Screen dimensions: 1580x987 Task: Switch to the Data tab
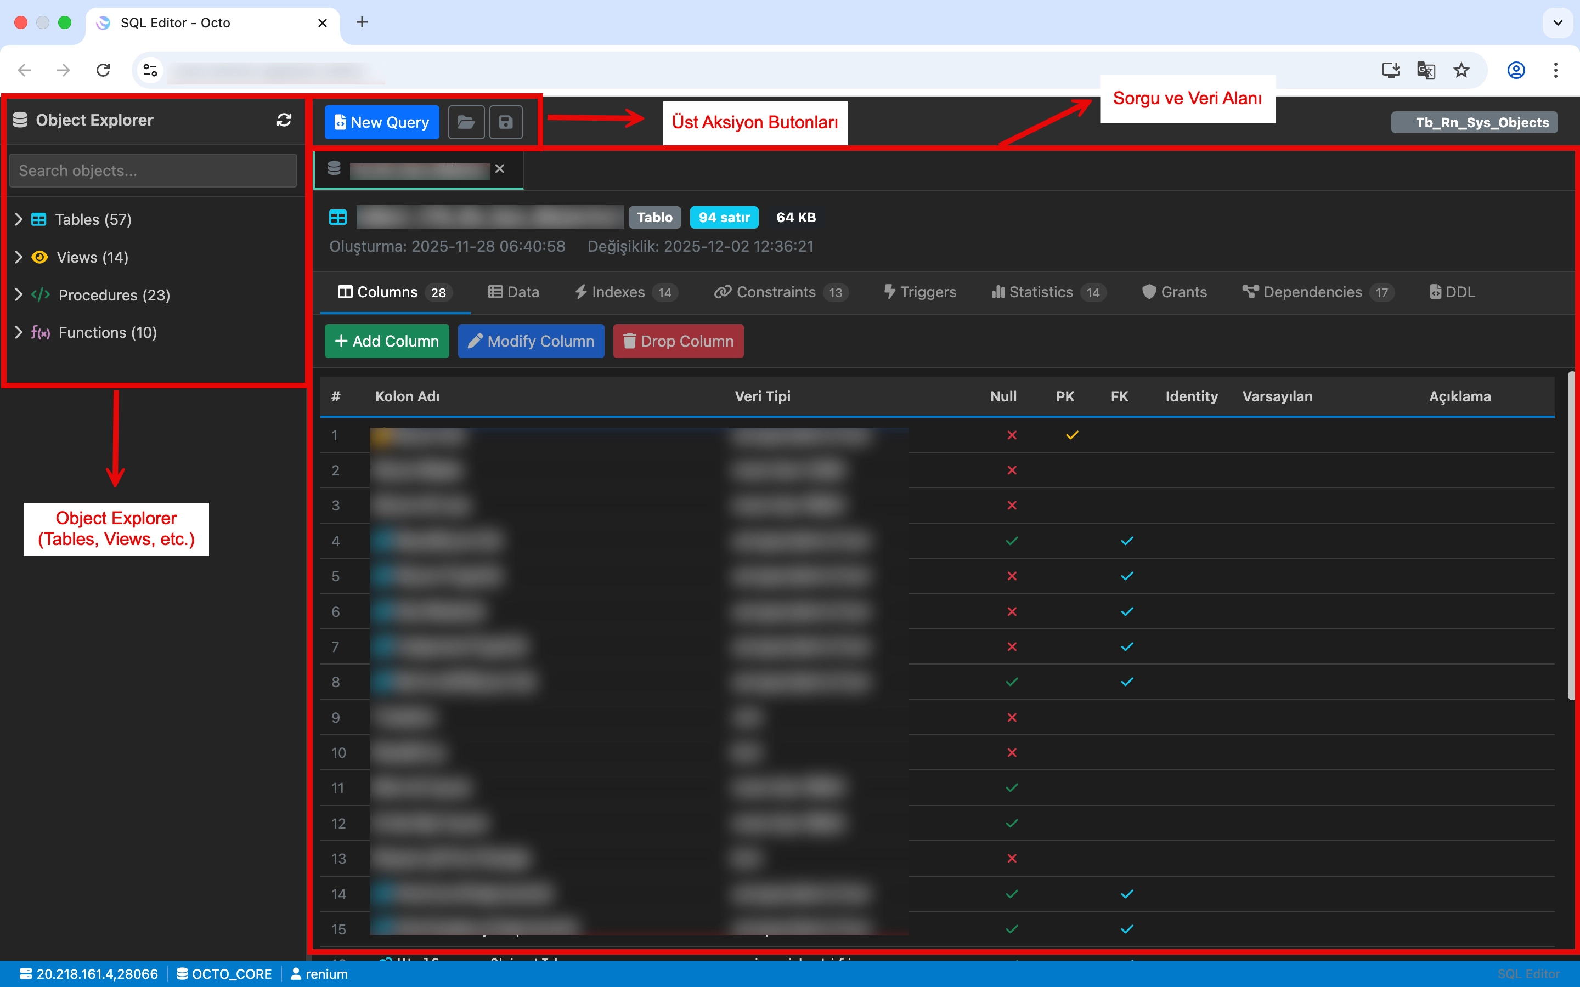click(513, 292)
